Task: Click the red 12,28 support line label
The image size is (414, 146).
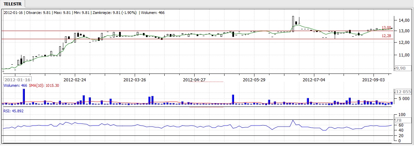Action: pyautogui.click(x=386, y=36)
